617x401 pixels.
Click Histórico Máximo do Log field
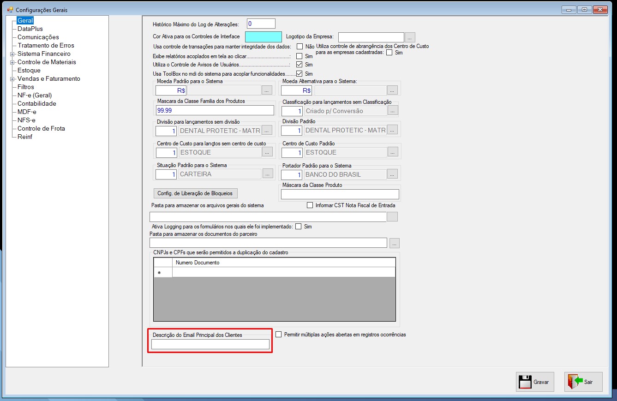tap(261, 24)
